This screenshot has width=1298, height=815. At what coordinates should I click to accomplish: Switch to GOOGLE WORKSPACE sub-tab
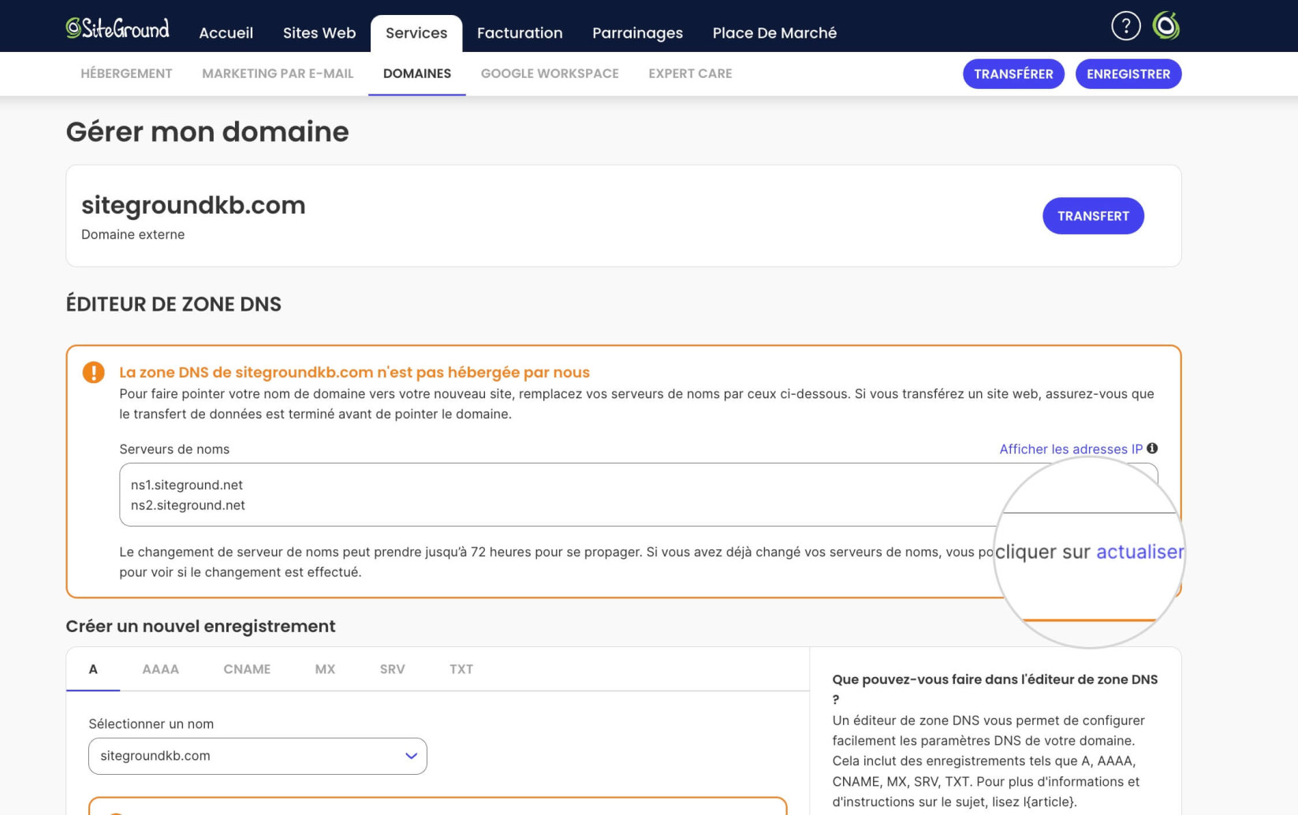pos(550,73)
